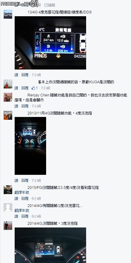Click Renjay Chen mention link

38,95
